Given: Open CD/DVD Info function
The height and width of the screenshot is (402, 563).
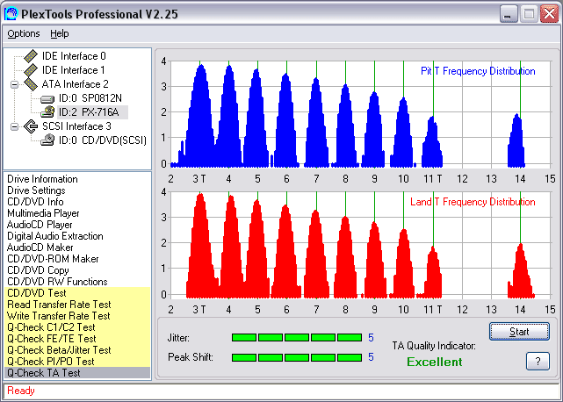Looking at the screenshot, I should pos(35,202).
